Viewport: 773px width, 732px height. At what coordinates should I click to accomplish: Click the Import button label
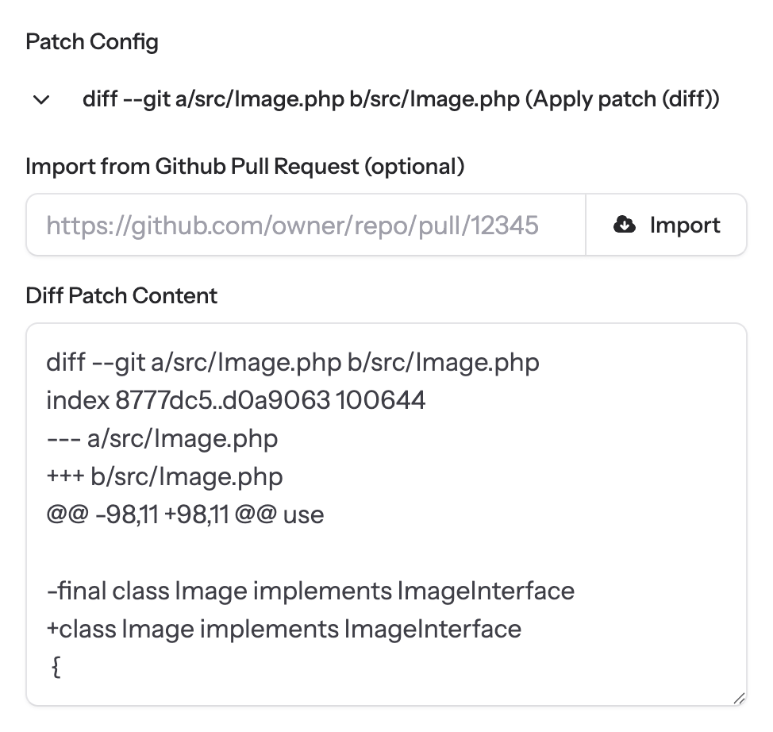point(685,225)
